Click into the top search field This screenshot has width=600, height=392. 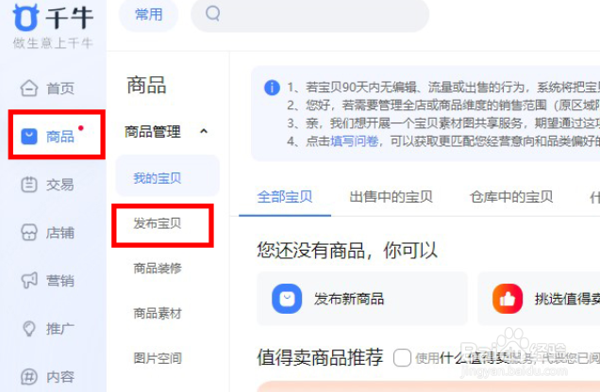click(x=310, y=14)
